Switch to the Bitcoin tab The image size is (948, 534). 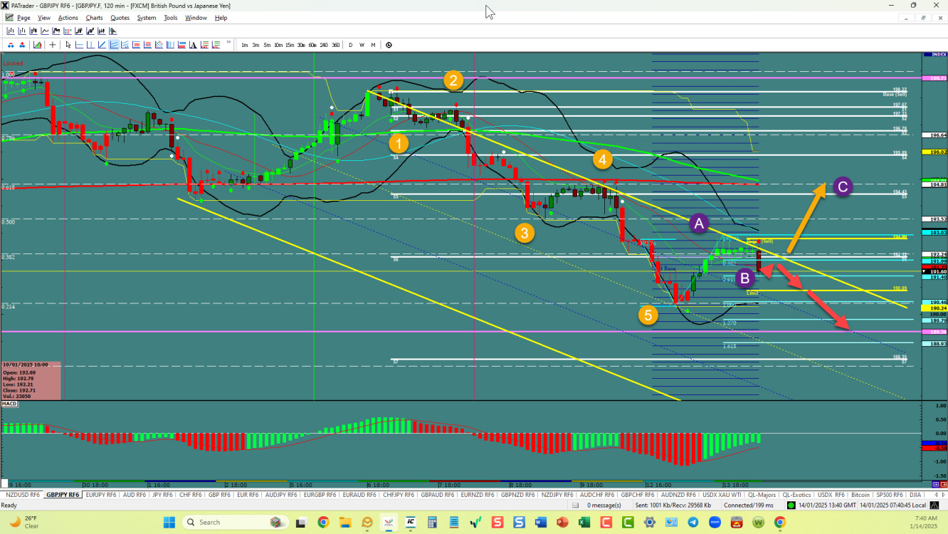point(860,494)
